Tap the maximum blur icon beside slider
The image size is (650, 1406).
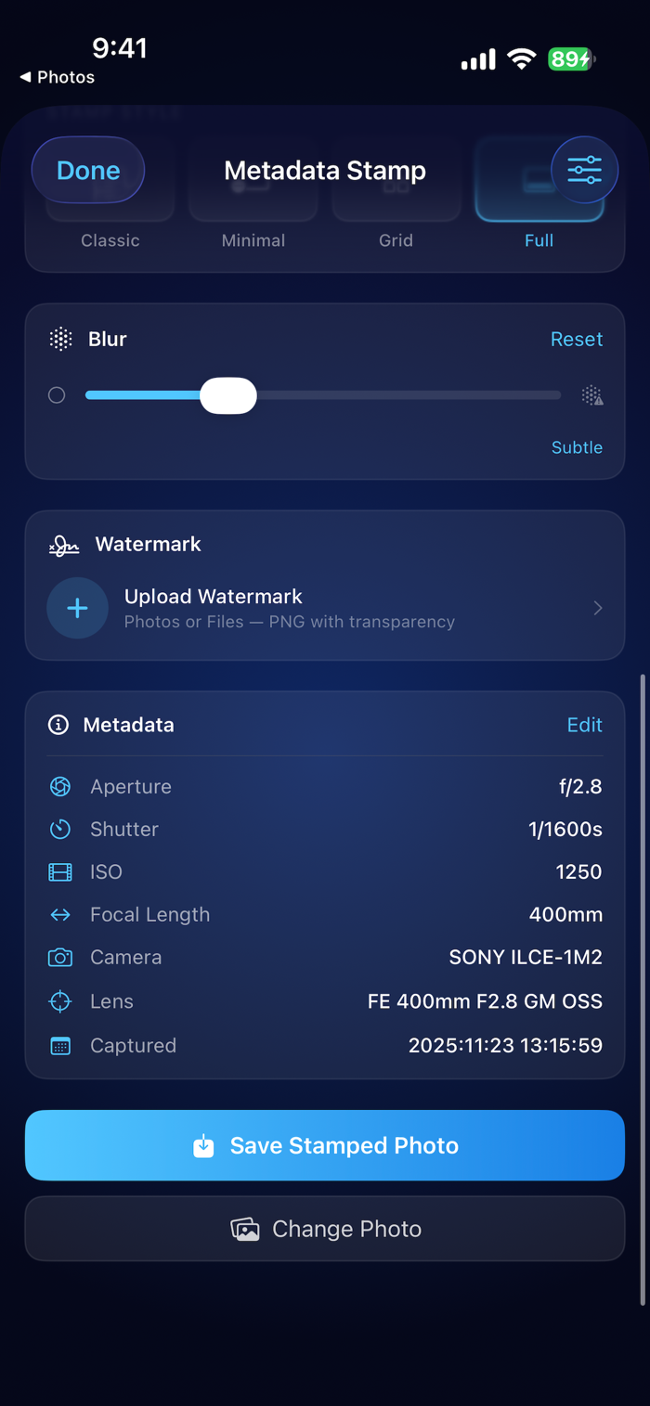pyautogui.click(x=592, y=395)
